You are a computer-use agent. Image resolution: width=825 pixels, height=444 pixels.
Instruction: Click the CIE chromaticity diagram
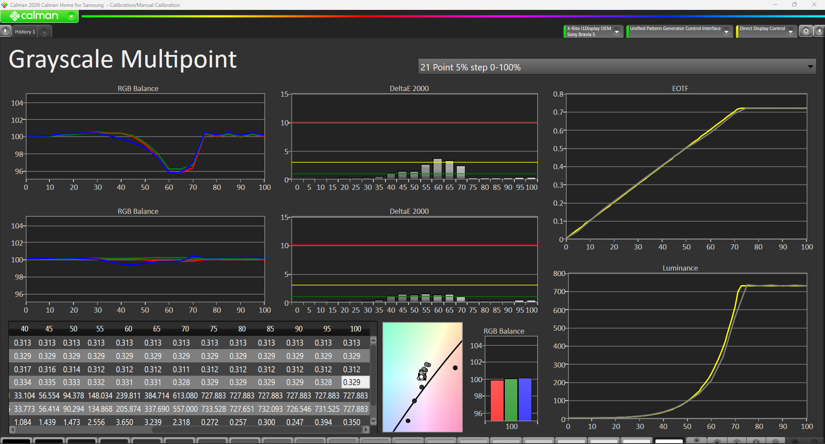click(422, 377)
